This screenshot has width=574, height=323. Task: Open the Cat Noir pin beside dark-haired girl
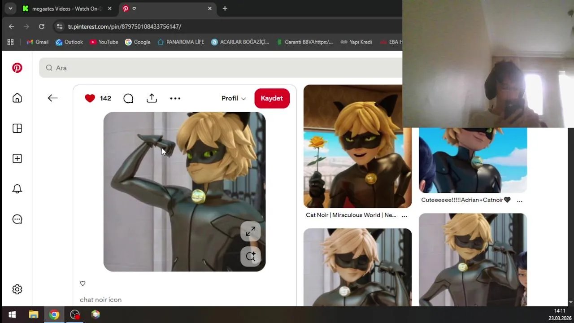(473, 259)
